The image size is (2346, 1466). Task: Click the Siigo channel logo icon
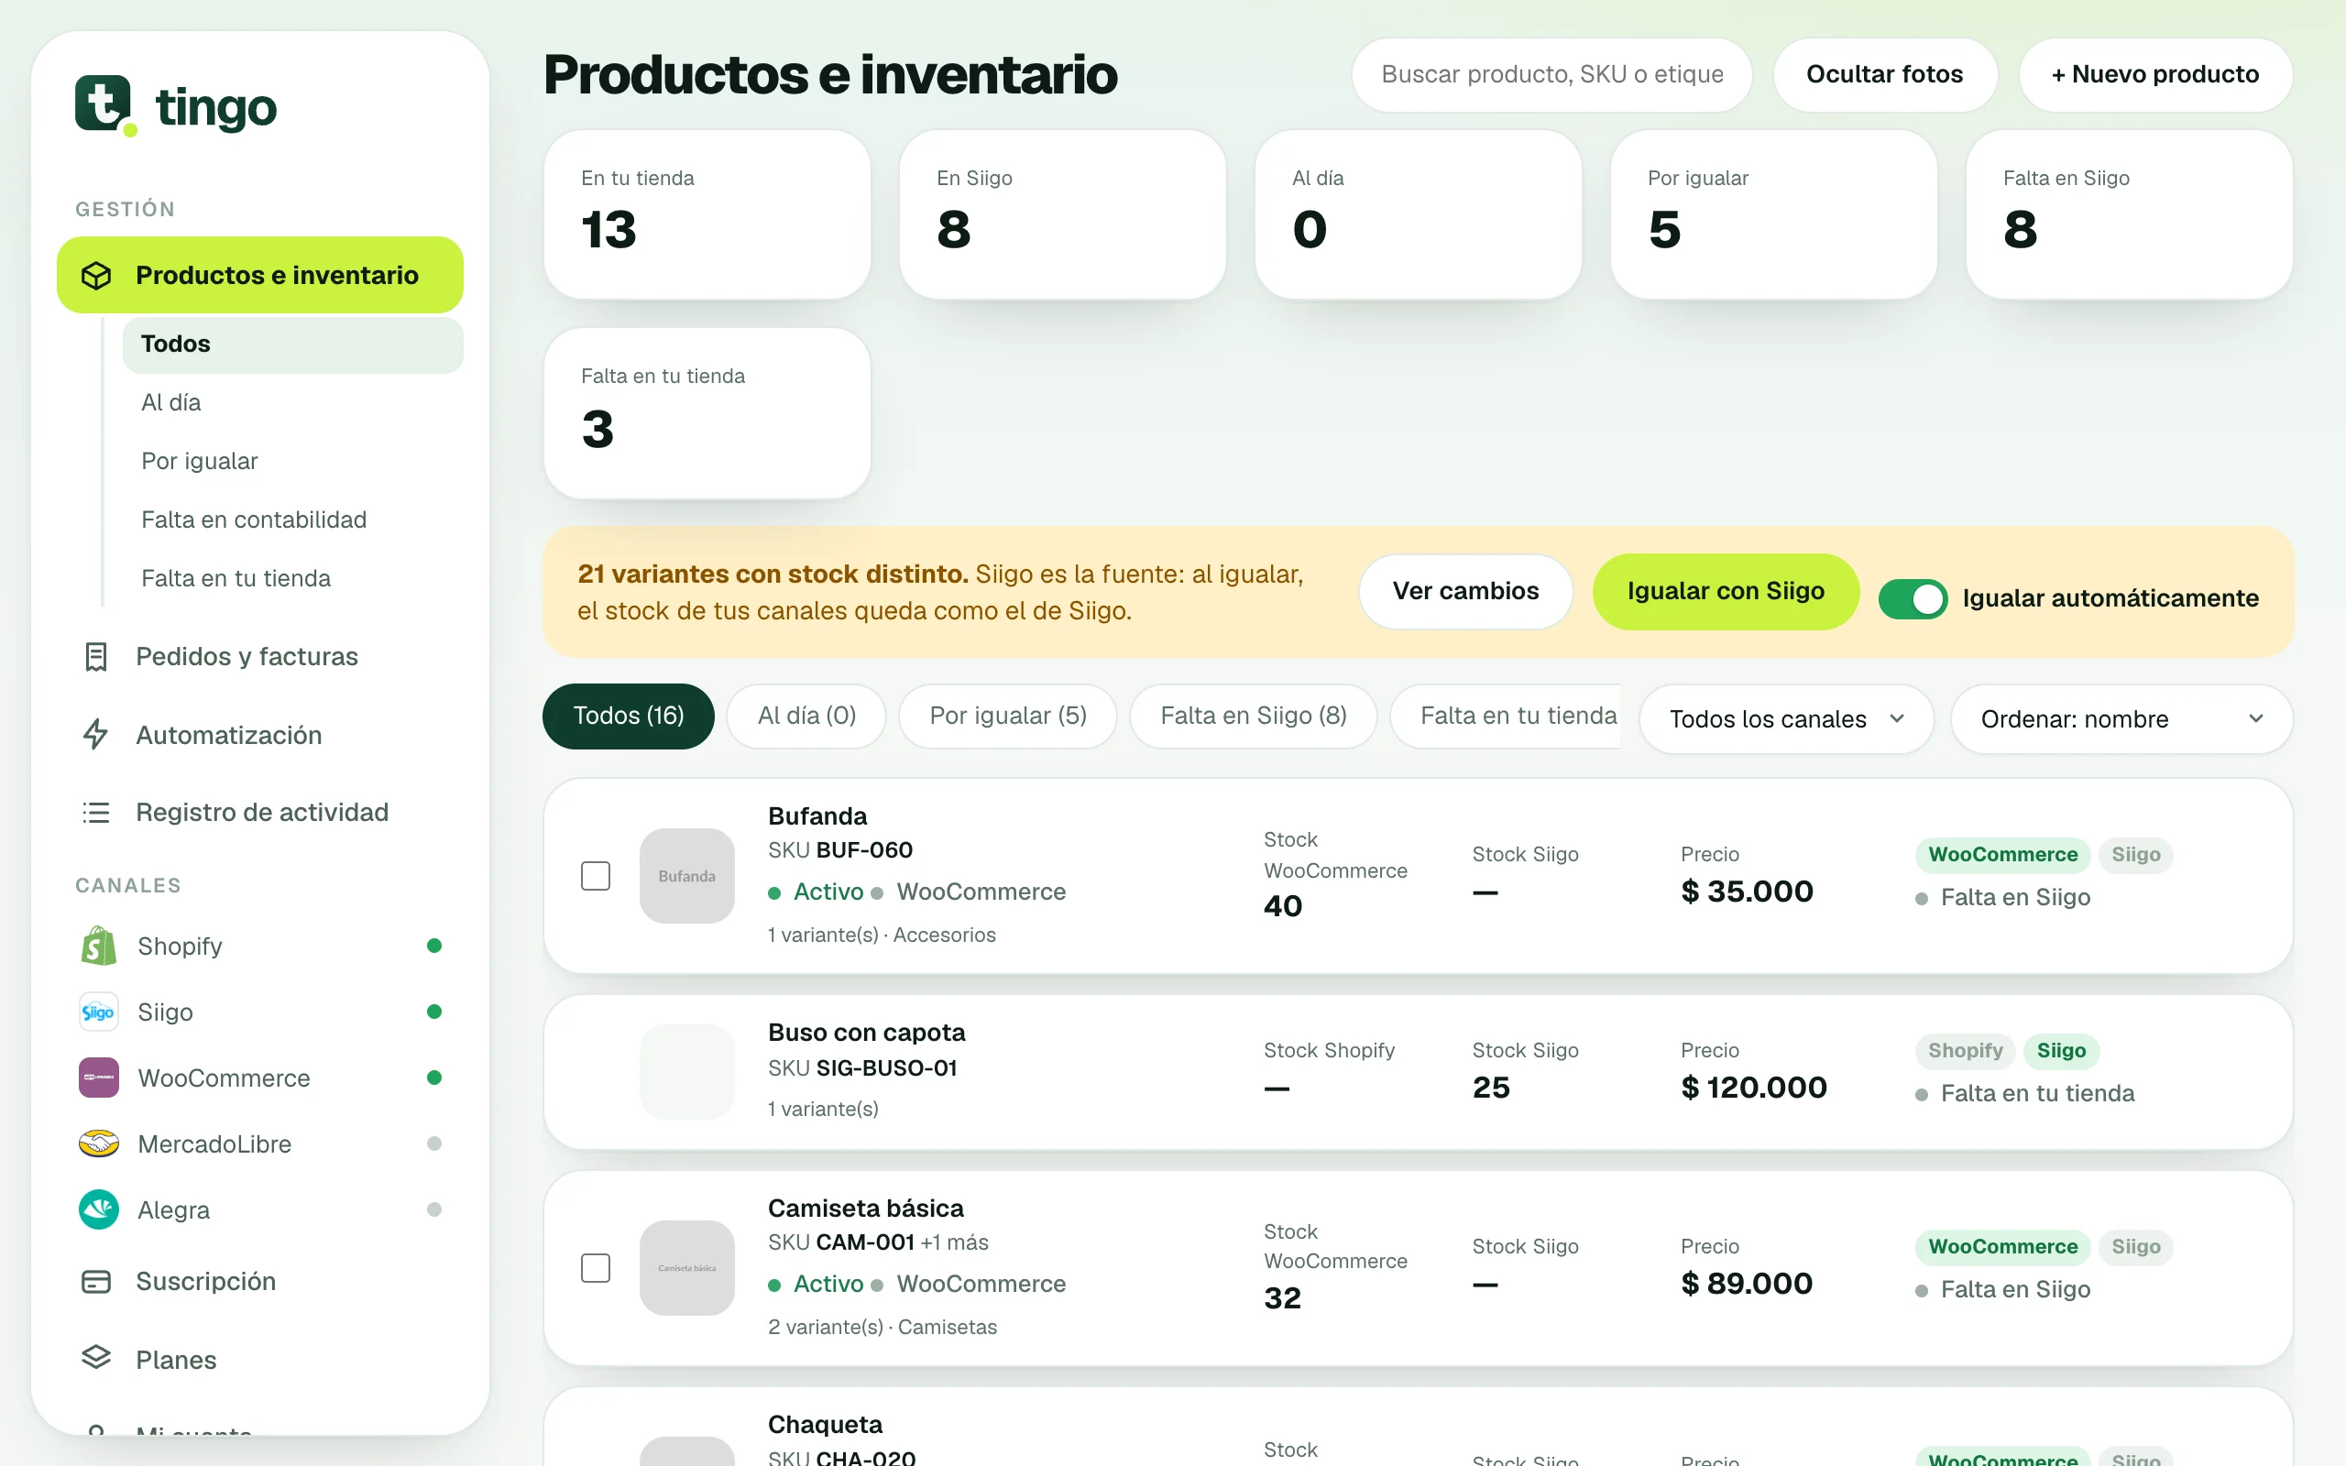click(99, 1012)
